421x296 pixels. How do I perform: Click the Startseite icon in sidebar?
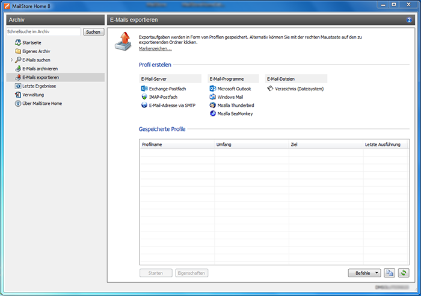click(x=18, y=43)
